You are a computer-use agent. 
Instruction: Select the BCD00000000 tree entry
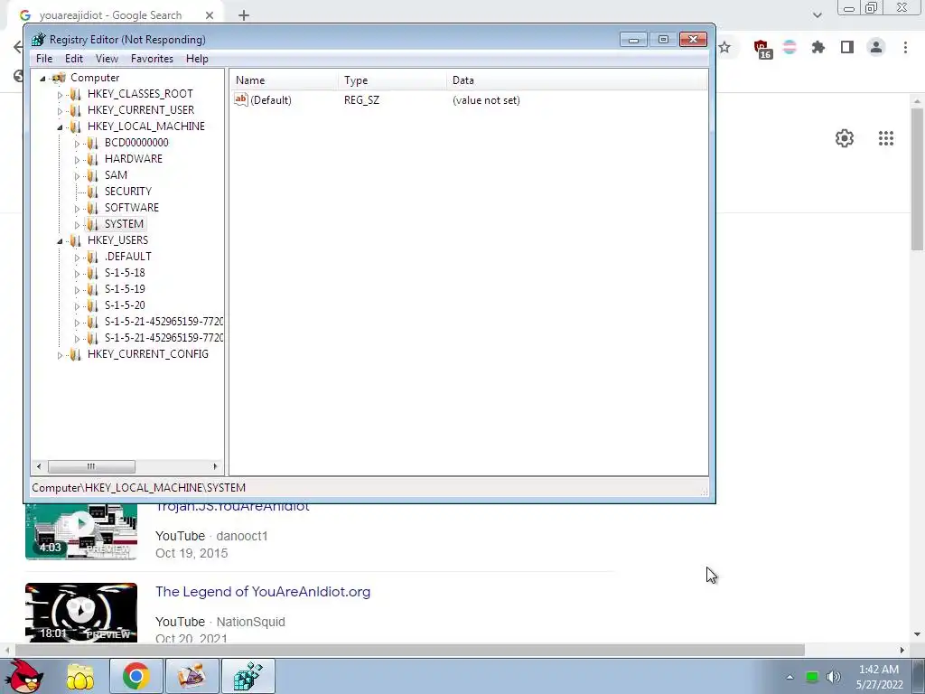[x=136, y=143]
